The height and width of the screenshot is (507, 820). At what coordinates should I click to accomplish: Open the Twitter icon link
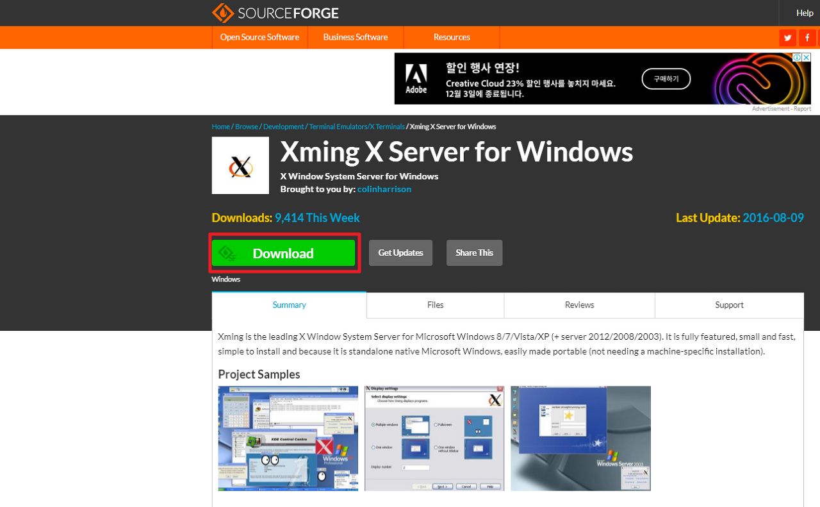point(787,38)
